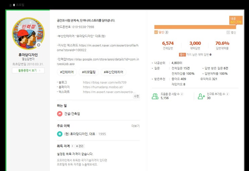This screenshot has width=249, height=171.
Task: Click 좋아요 409 value
Action: point(179,79)
